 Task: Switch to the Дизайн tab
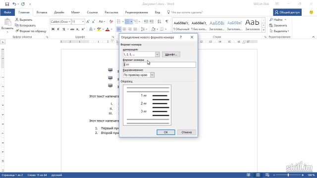[59, 12]
